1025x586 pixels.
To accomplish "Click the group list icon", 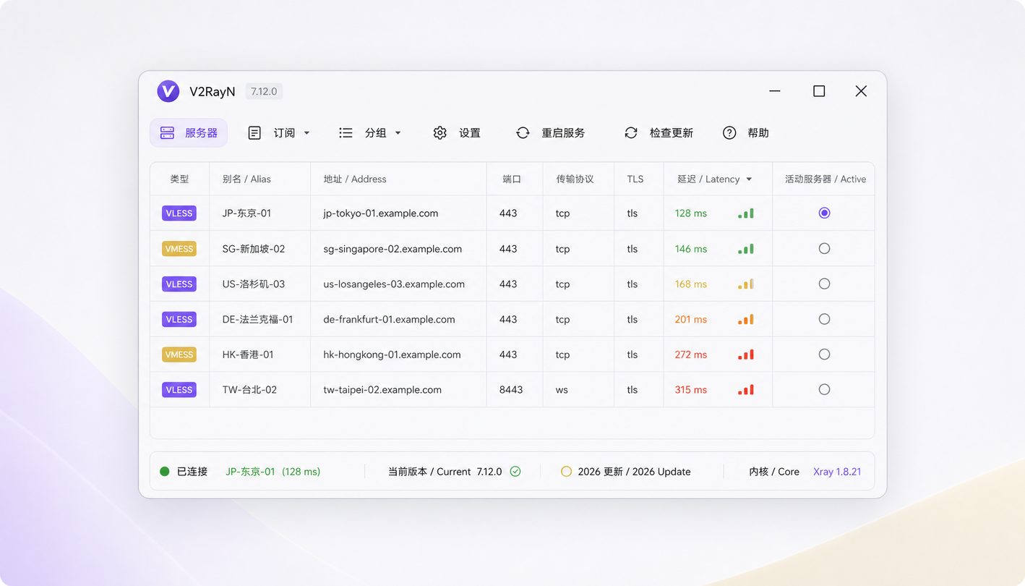I will (346, 133).
